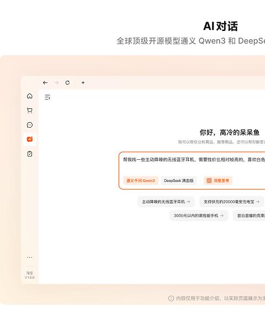Open a new tab with the plus icon
The width and height of the screenshot is (265, 324).
coord(83,82)
